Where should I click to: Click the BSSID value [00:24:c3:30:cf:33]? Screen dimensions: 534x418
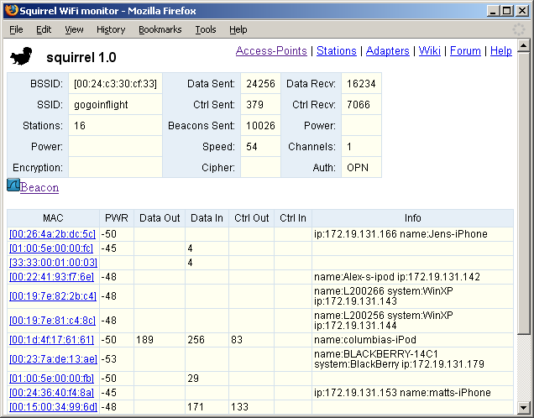coord(115,84)
